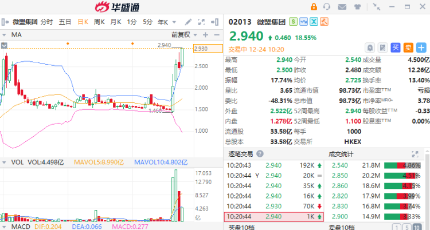Viewport: 430px width, 230px height.
Task: Open the 成交统计 trade statistics tab
Action: coord(341,154)
